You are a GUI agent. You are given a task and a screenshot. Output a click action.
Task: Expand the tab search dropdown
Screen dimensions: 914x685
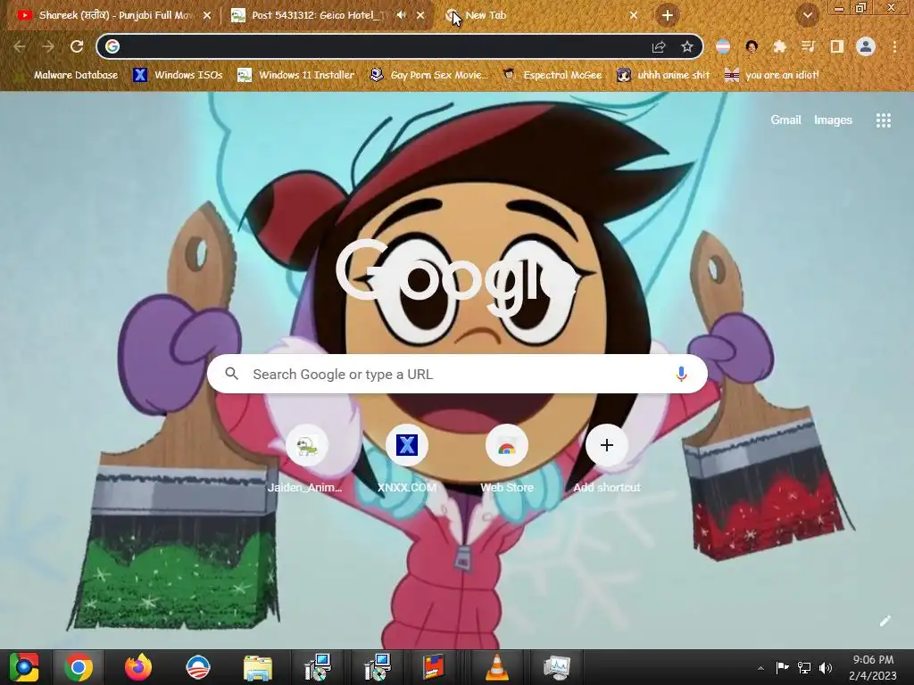pos(808,16)
